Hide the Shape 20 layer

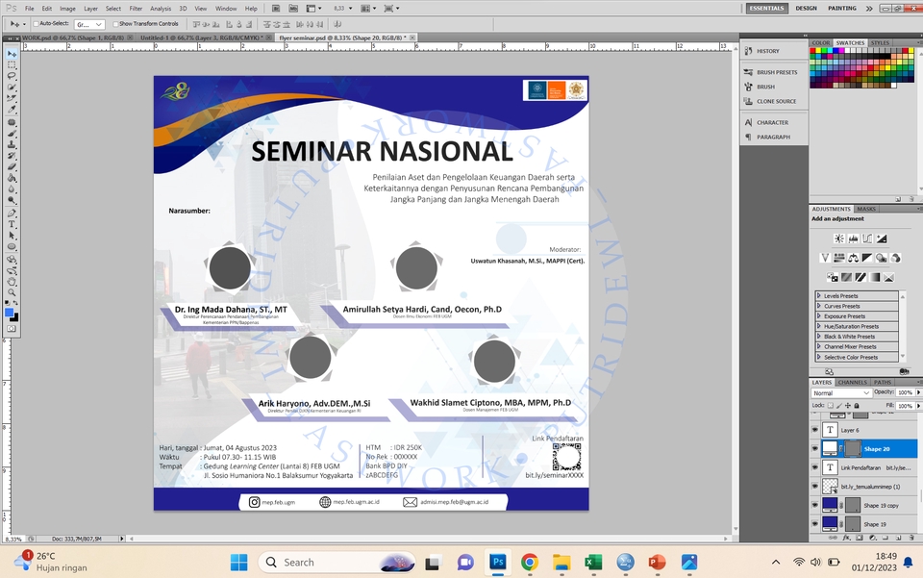[814, 449]
